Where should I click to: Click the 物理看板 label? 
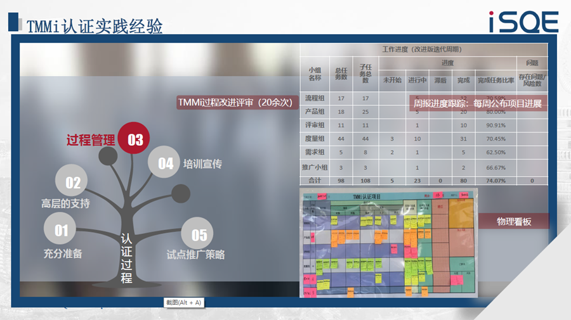pos(513,221)
